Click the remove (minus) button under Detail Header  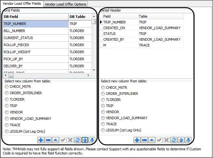[x=144, y=140]
